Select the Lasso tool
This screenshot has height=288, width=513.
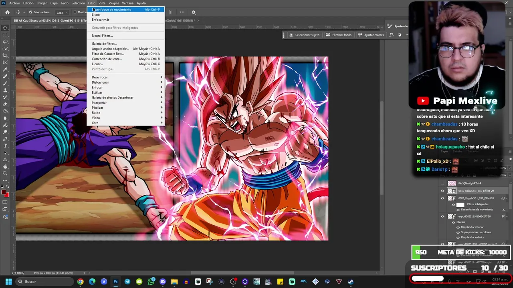tap(5, 42)
